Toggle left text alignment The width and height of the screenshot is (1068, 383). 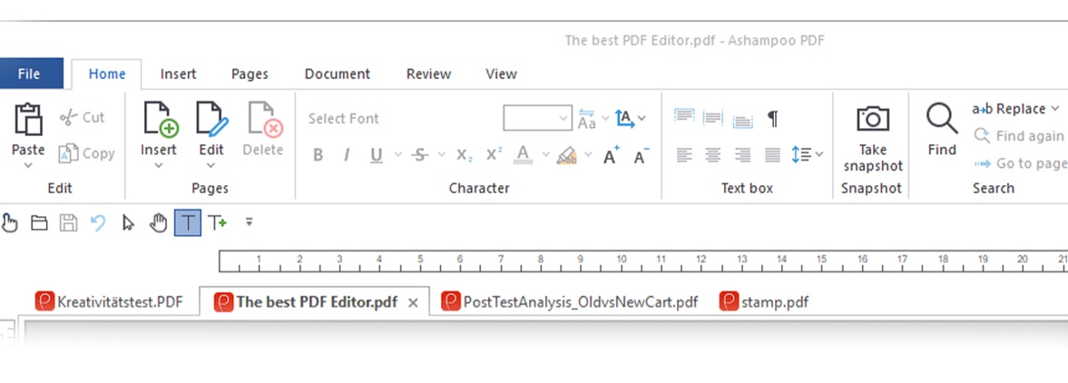pyautogui.click(x=684, y=155)
